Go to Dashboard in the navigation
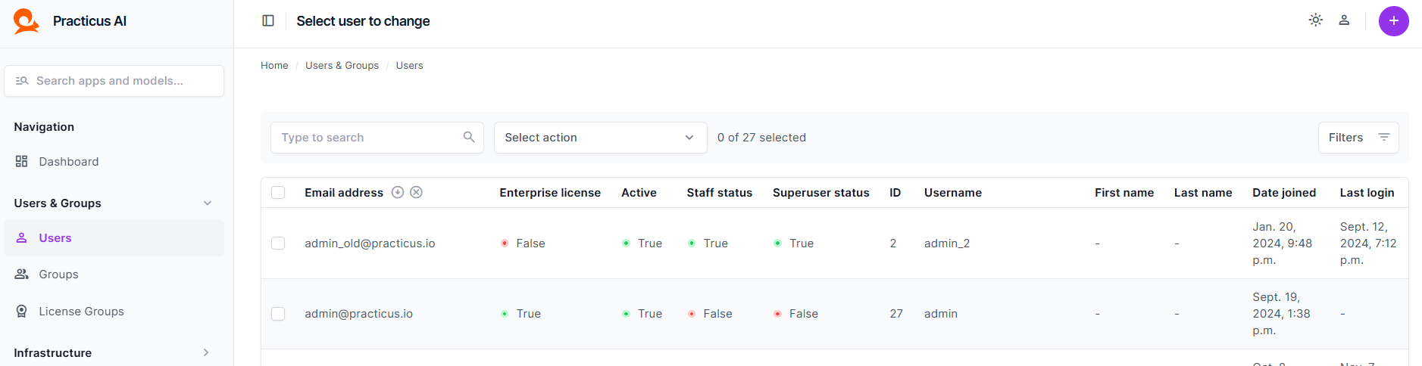The height and width of the screenshot is (366, 1422). pyautogui.click(x=68, y=162)
